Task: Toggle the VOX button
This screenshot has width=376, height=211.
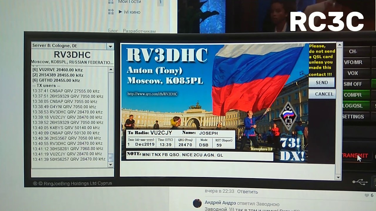Action: tap(353, 73)
